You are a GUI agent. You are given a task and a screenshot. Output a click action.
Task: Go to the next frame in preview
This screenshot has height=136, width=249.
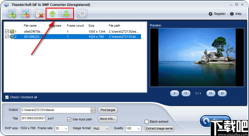(222, 93)
